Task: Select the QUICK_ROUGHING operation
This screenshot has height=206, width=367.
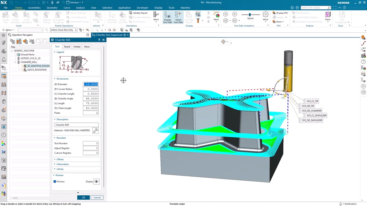Action: [37, 70]
